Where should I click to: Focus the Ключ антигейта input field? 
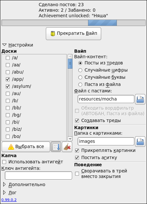(38, 176)
